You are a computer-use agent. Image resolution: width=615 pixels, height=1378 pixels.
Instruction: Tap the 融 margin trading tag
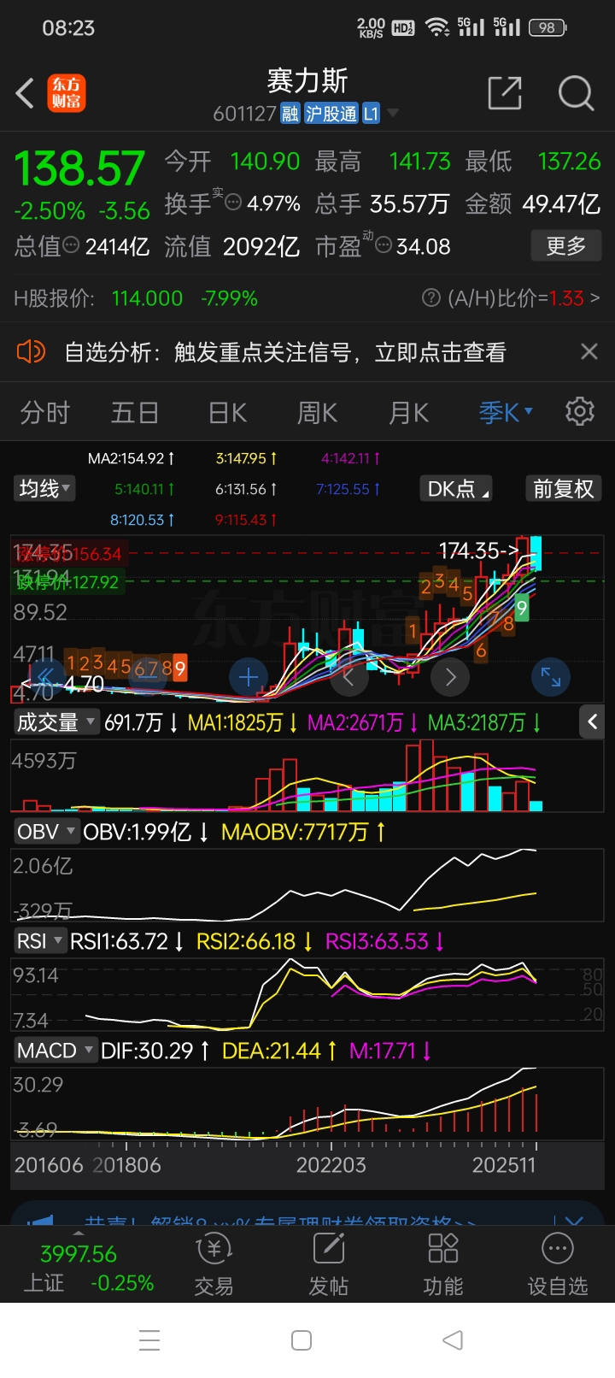(290, 114)
